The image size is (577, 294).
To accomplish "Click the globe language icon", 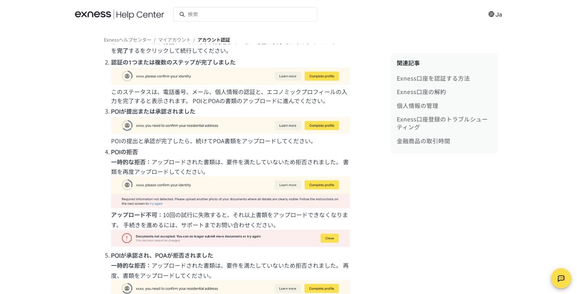I will pos(491,14).
